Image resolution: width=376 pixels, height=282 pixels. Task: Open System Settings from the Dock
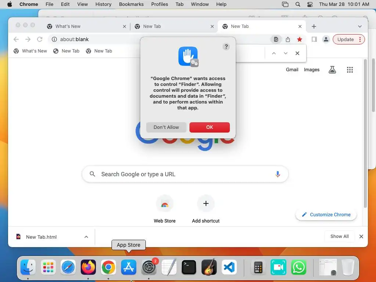tap(149, 267)
